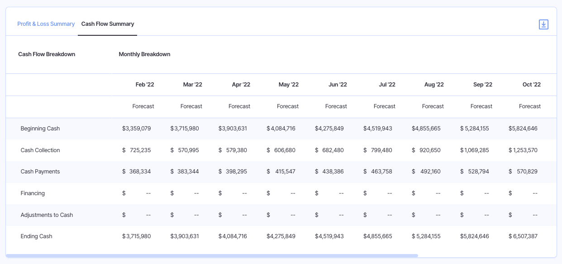Click the Forecast header under Jul '22
562x264 pixels.
pyautogui.click(x=385, y=106)
